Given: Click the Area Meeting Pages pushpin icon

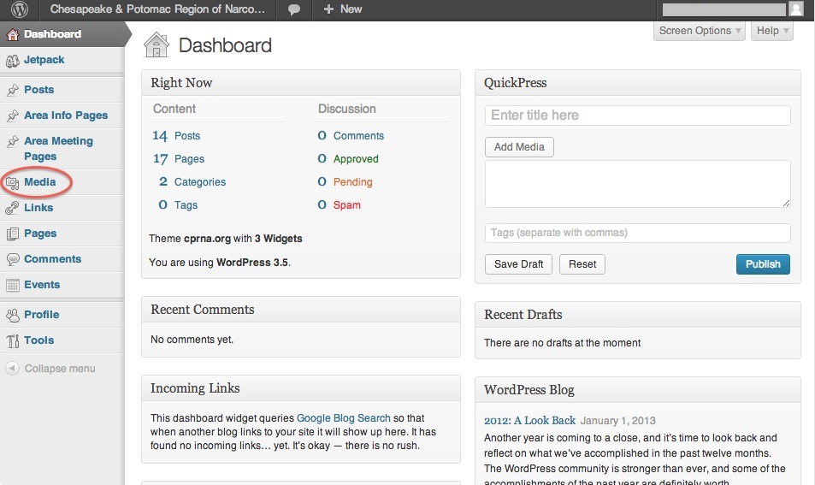Looking at the screenshot, I should click(x=13, y=141).
